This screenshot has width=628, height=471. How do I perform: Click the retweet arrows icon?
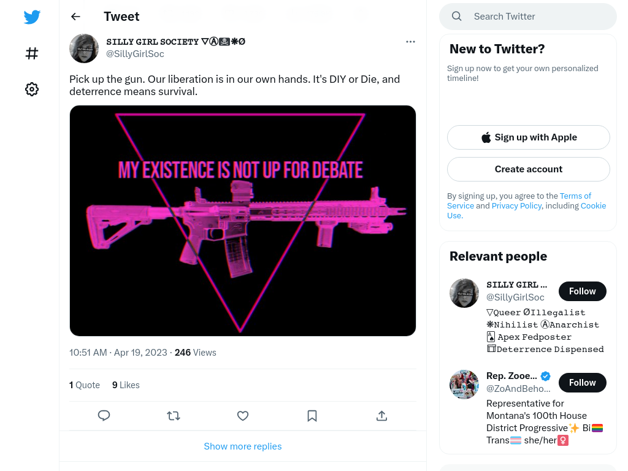pos(174,416)
